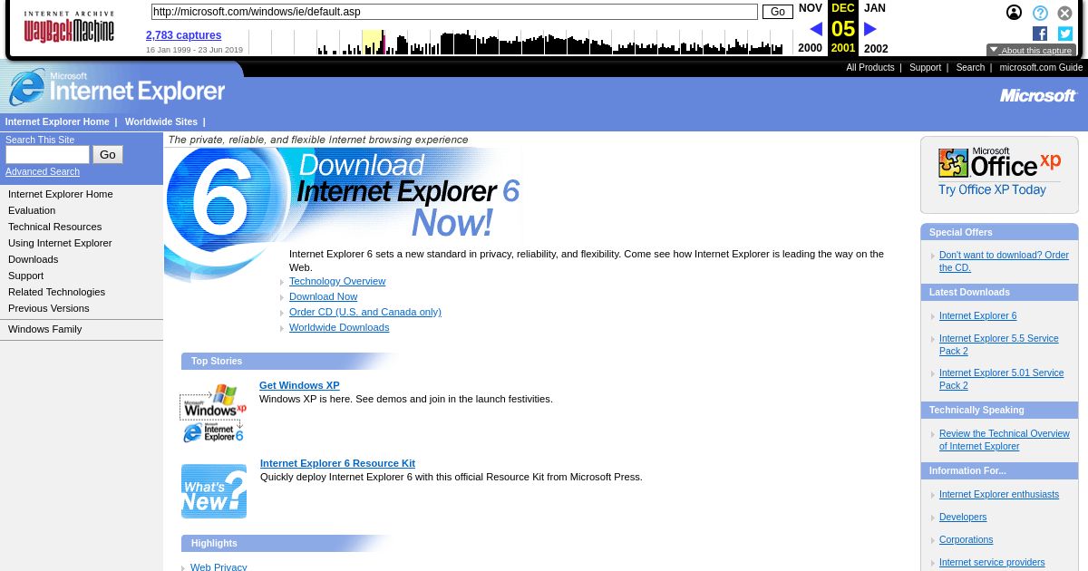Open the Wayback Machine logo
Screen dimensions: 1088x571
click(69, 27)
